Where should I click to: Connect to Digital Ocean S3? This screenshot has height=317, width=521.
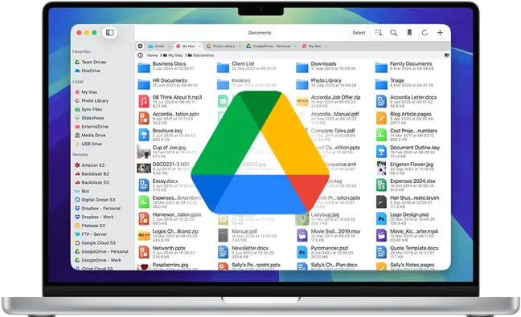95,200
